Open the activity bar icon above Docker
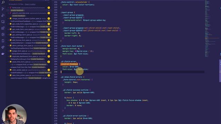The width and height of the screenshot is (221, 124). coord(3,48)
